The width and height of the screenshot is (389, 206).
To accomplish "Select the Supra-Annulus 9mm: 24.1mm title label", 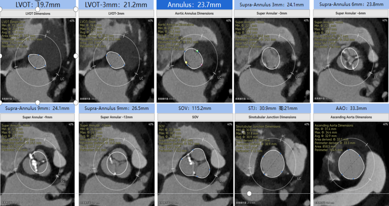I will [x=38, y=108].
